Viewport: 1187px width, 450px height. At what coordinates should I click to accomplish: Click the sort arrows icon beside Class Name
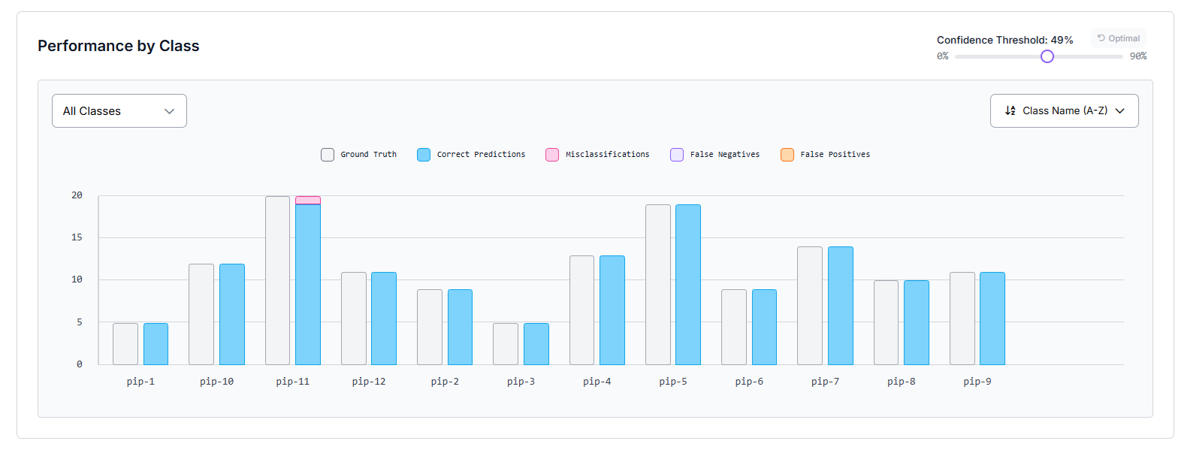click(x=1010, y=110)
